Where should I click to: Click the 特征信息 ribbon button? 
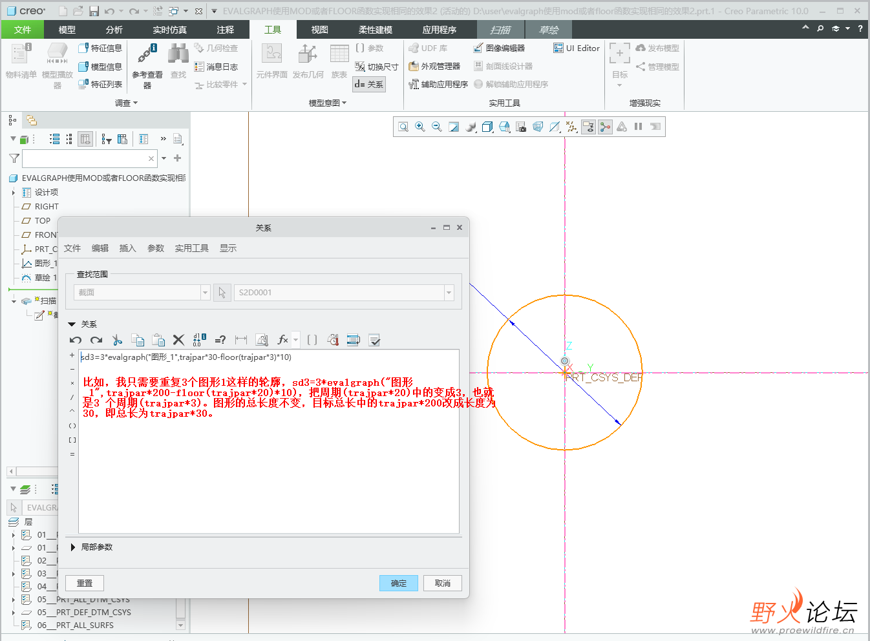coord(100,48)
